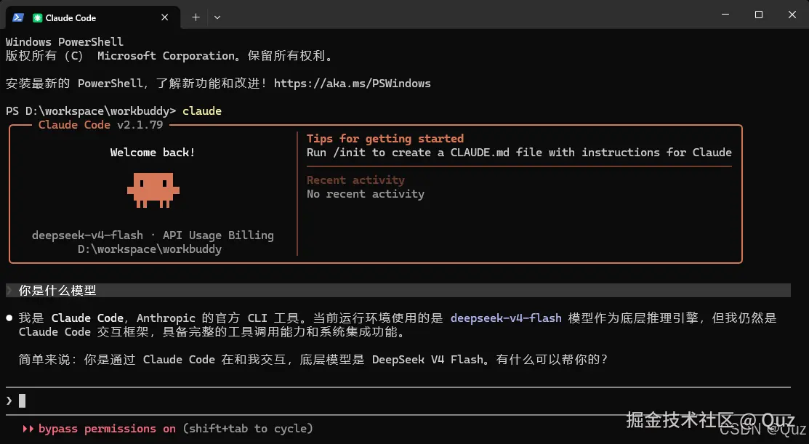The height and width of the screenshot is (444, 809).
Task: Click the PowerShell icon in the tab
Action: pyautogui.click(x=18, y=17)
